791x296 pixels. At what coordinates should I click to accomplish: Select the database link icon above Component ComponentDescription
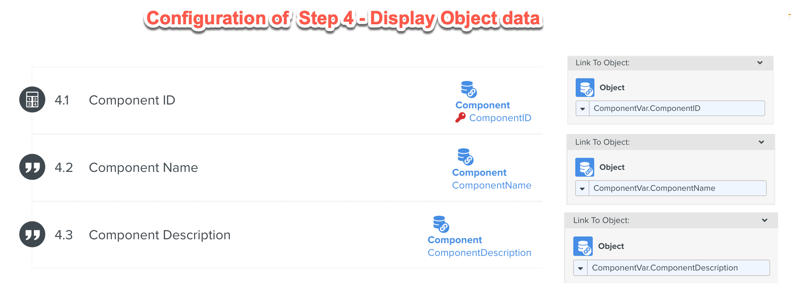click(x=440, y=223)
